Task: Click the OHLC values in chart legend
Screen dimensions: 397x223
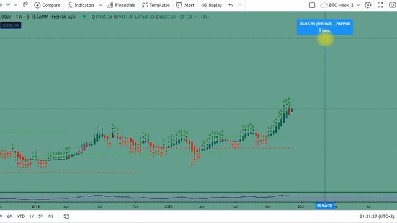Action: pyautogui.click(x=150, y=17)
